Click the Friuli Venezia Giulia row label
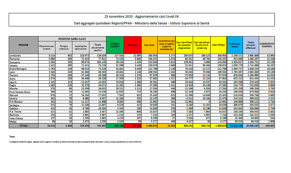 [x=20, y=92]
